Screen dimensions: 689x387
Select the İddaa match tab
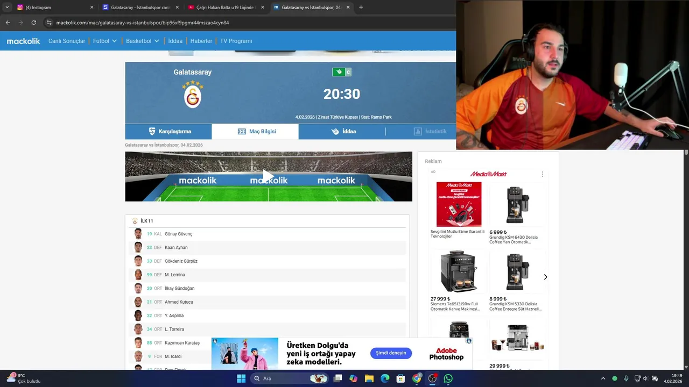point(342,131)
